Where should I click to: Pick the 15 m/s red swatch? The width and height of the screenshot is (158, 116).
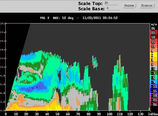tap(154, 42)
